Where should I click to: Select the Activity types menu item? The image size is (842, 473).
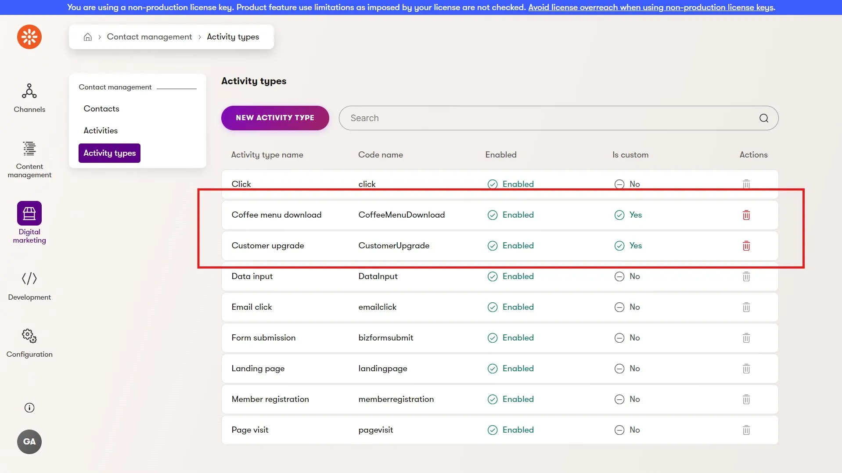pyautogui.click(x=109, y=153)
